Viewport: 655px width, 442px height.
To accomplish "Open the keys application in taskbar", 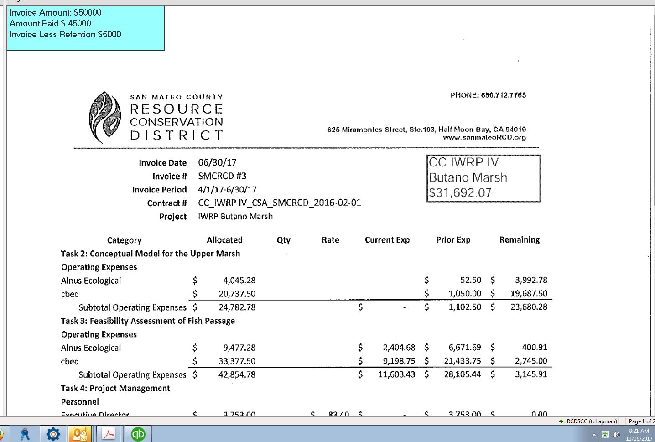I will pyautogui.click(x=25, y=434).
